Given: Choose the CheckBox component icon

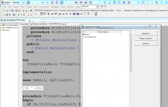Looking at the screenshot, I should click(67, 14).
